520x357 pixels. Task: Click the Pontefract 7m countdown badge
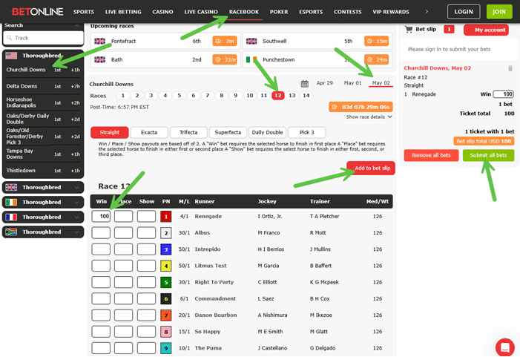click(225, 41)
